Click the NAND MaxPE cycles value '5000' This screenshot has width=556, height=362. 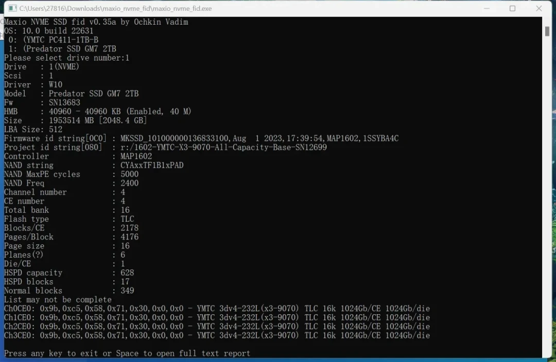click(129, 174)
